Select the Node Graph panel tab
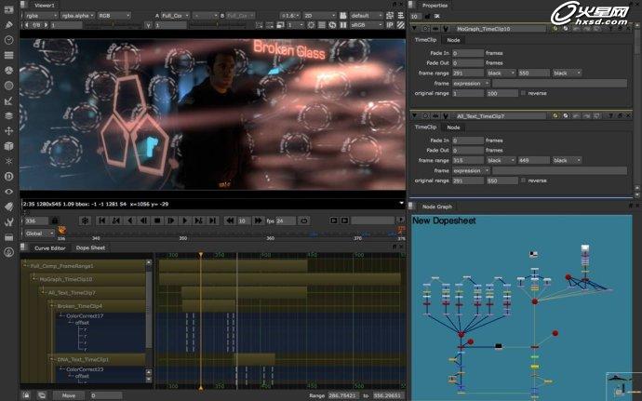This screenshot has width=642, height=401. coord(437,207)
